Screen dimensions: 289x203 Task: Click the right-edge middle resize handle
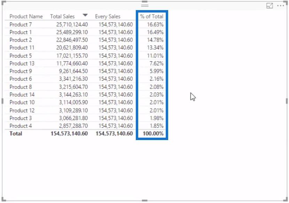pyautogui.click(x=287, y=101)
